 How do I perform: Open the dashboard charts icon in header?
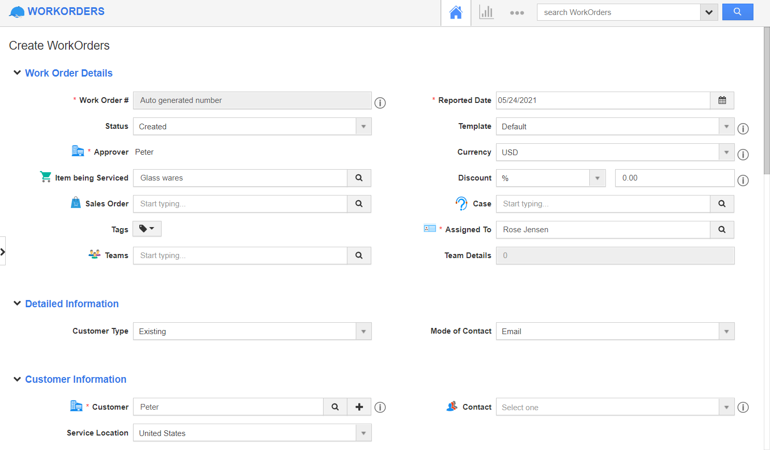486,12
